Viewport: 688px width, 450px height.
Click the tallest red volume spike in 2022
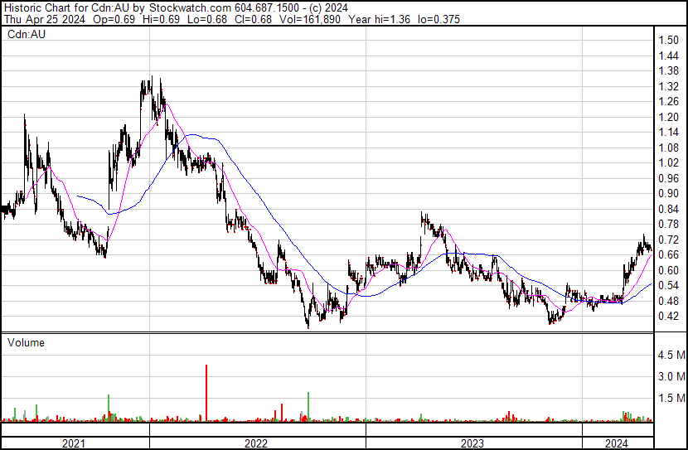206,393
